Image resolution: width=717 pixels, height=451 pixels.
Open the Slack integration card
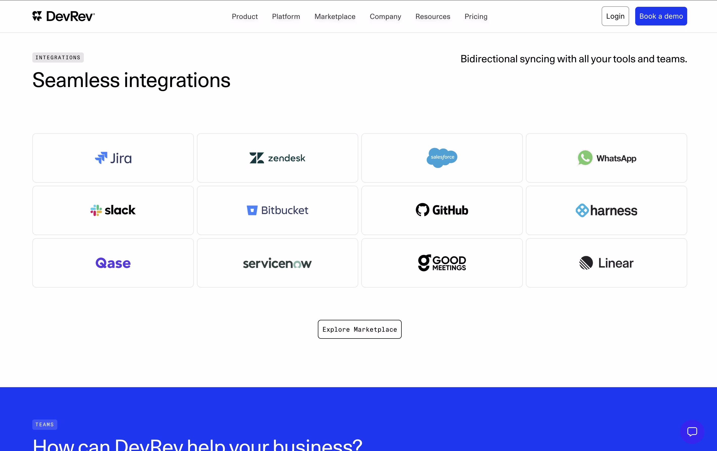coord(113,210)
